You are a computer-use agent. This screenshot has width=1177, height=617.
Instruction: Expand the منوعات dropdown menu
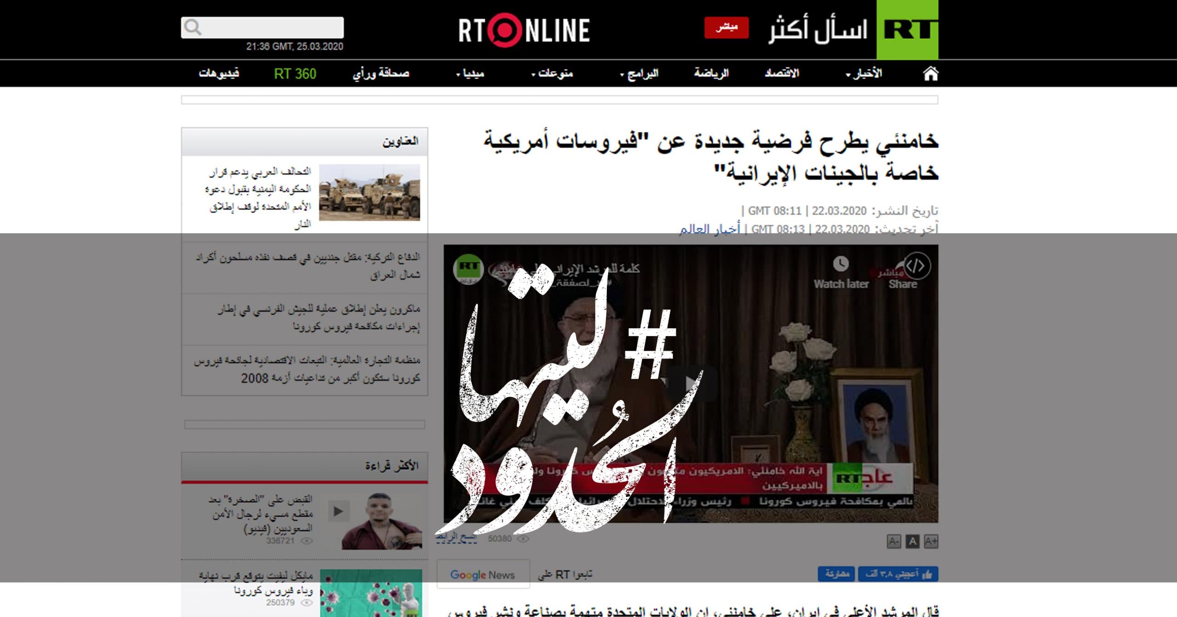click(552, 74)
